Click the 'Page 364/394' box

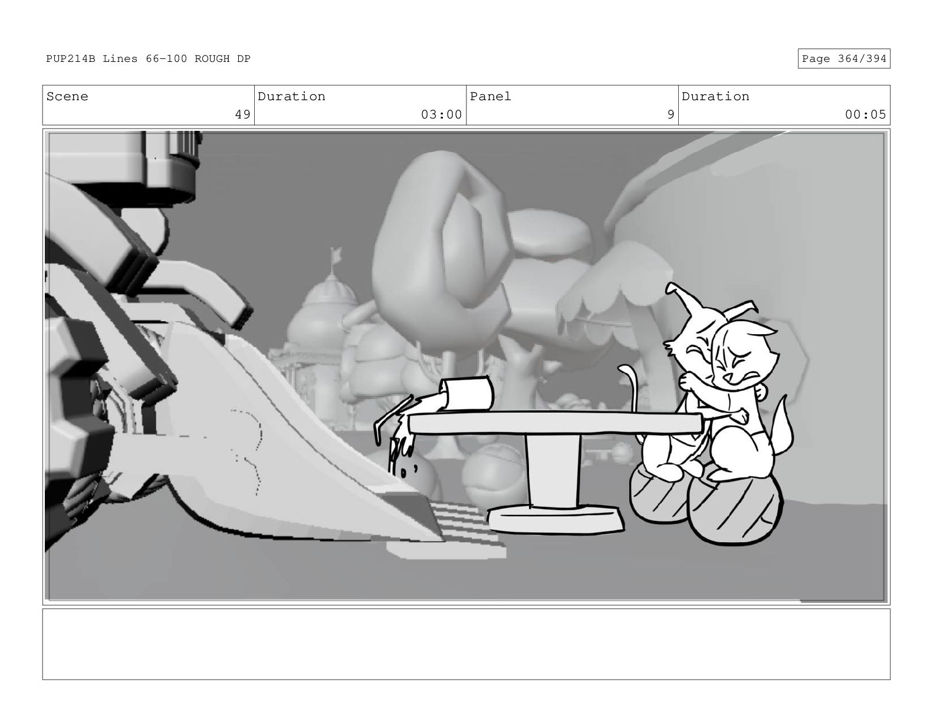click(843, 59)
